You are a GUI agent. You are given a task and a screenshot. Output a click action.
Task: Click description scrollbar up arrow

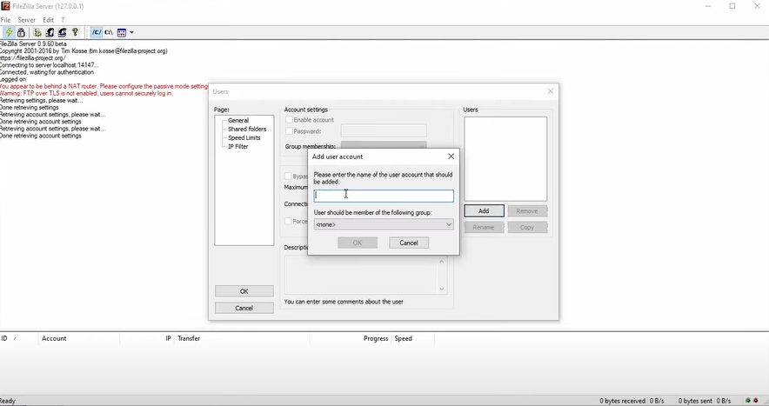441,262
